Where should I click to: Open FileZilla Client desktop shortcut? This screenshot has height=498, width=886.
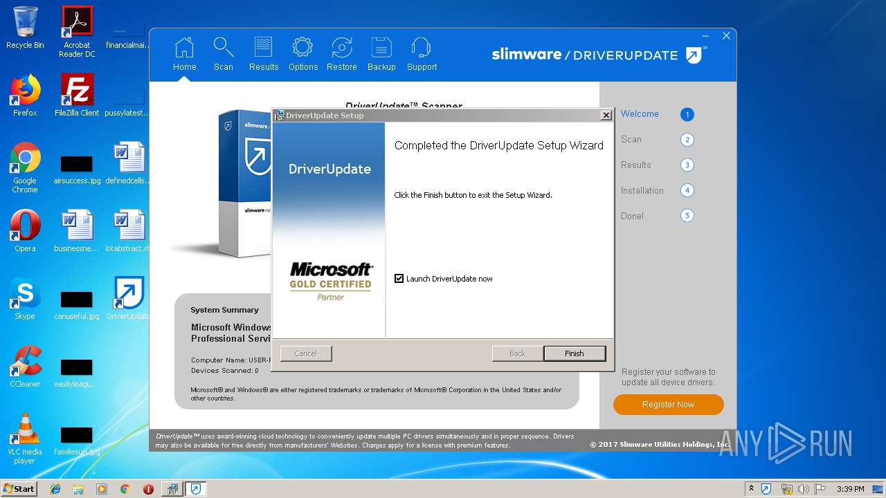pos(77,95)
